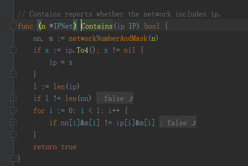Expand folded 'if nn[i]&m[i]' block
Image resolution: width=248 pixels, height=166 pixels.
[x=13, y=122]
